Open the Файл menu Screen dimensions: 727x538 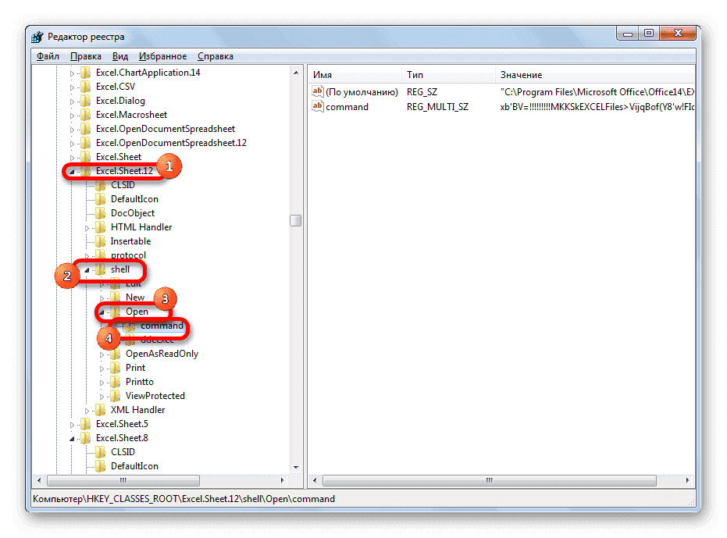[48, 56]
